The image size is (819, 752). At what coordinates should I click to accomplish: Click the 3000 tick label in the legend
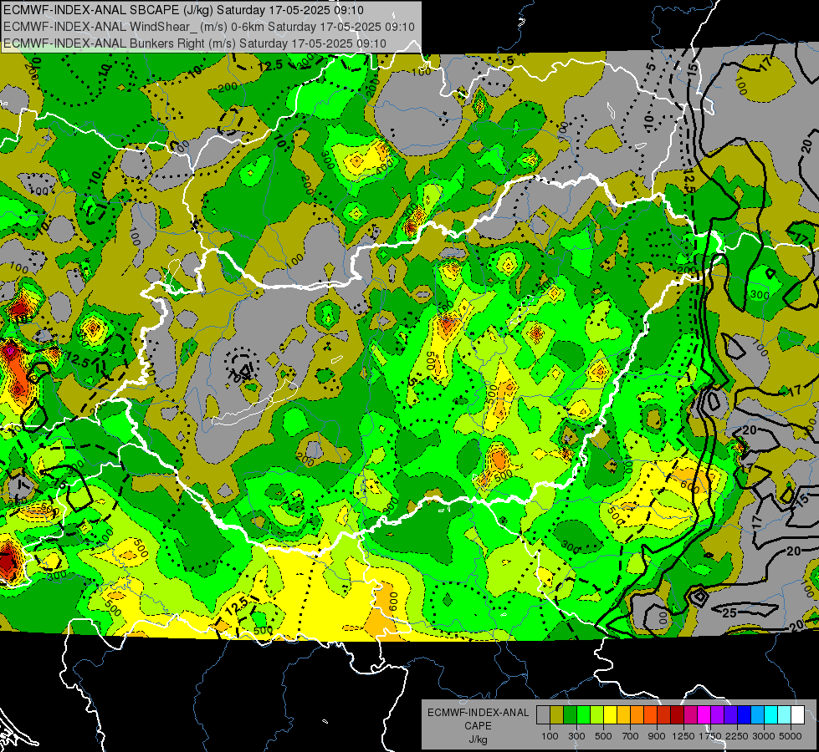[x=764, y=736]
